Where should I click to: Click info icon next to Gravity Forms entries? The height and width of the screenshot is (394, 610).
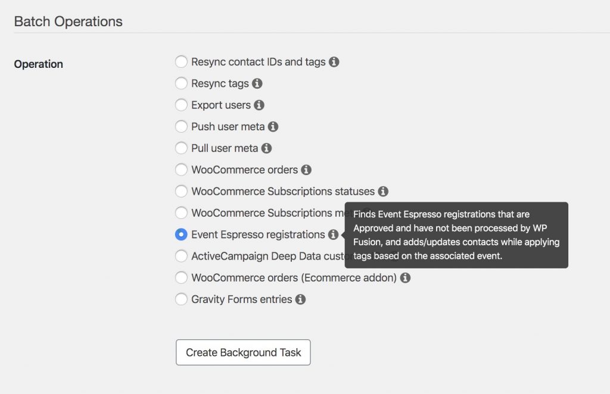301,299
